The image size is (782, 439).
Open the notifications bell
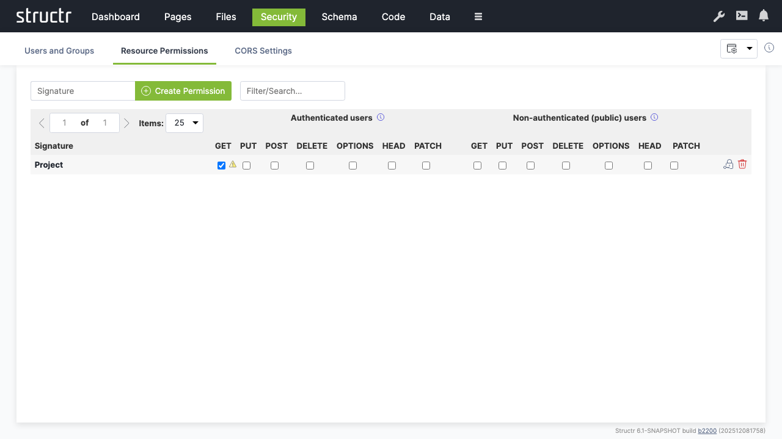(763, 15)
